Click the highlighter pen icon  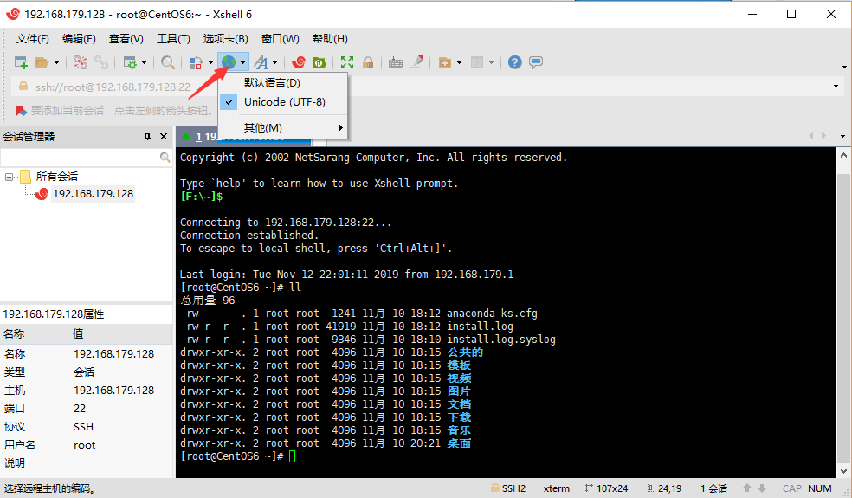point(416,62)
